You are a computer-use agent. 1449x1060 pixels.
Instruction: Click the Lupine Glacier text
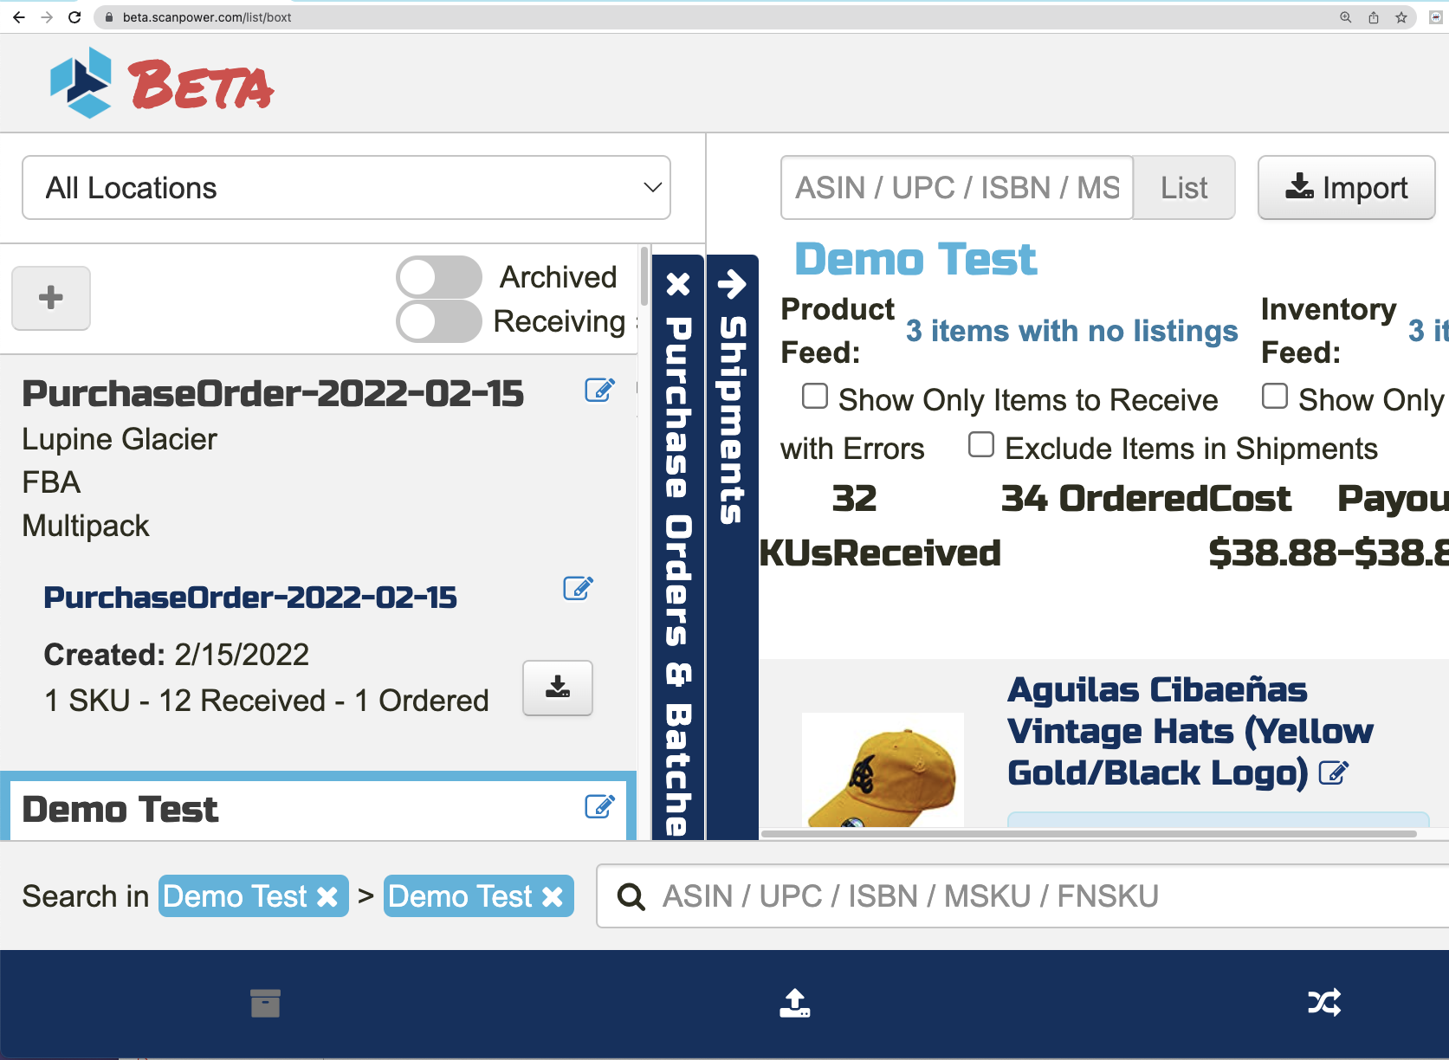[x=120, y=439]
